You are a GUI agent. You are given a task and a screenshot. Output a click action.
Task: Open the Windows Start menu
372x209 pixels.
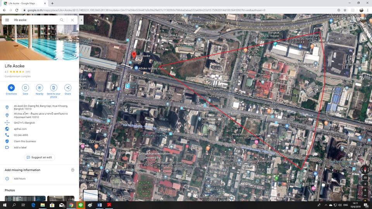point(5,205)
